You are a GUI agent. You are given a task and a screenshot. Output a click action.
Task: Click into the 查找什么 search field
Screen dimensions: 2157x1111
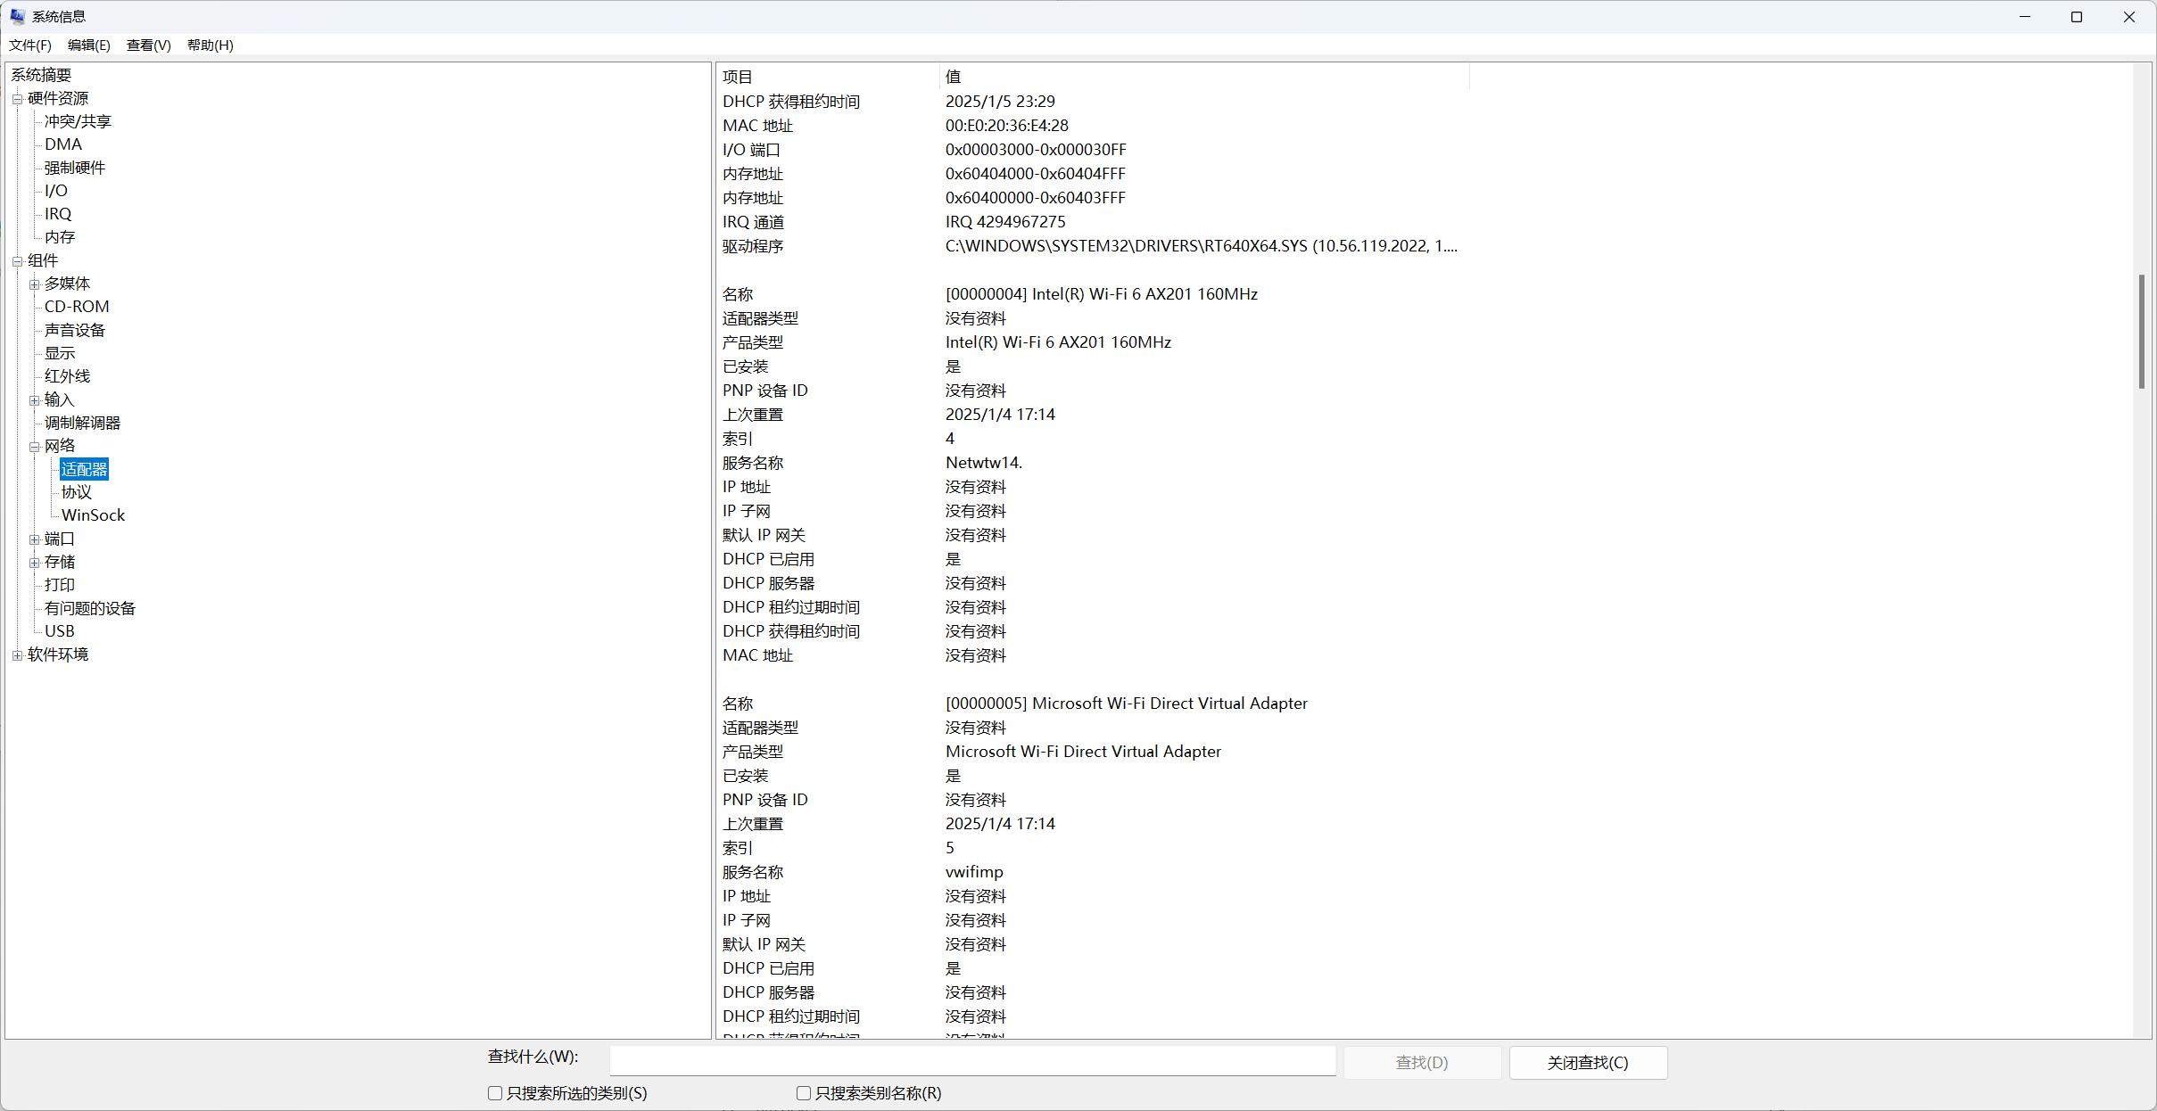972,1061
